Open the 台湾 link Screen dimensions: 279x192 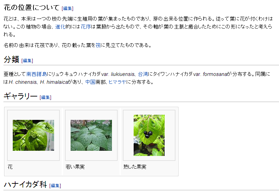(143, 74)
